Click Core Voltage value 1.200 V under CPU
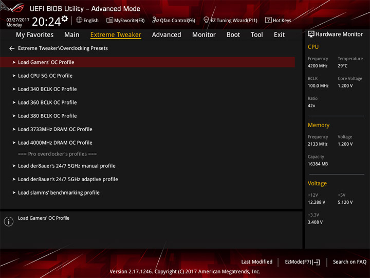Viewport: 370px width, 278px height. pyautogui.click(x=345, y=86)
